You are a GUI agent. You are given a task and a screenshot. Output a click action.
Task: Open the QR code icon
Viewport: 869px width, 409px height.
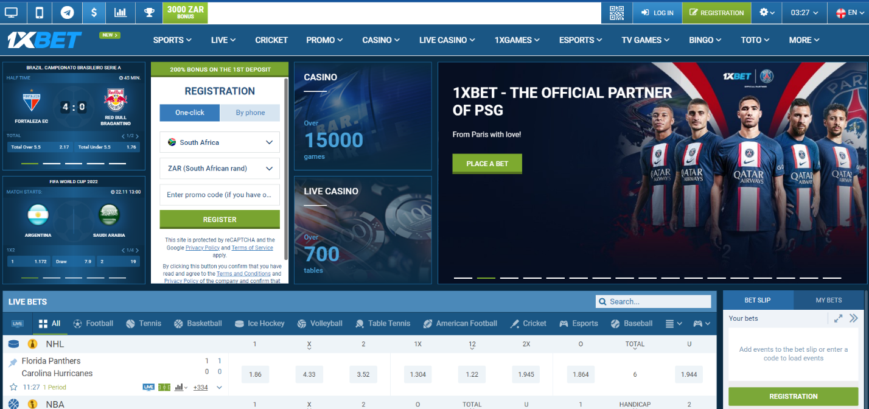(x=617, y=12)
